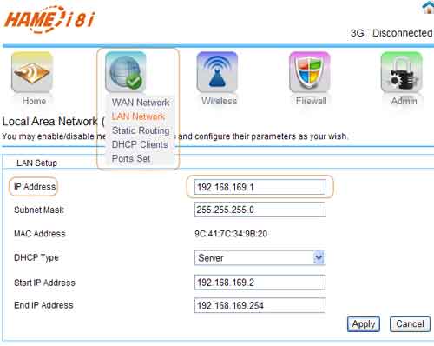Click the Start IP Address field
The height and width of the screenshot is (346, 434).
[x=260, y=283]
